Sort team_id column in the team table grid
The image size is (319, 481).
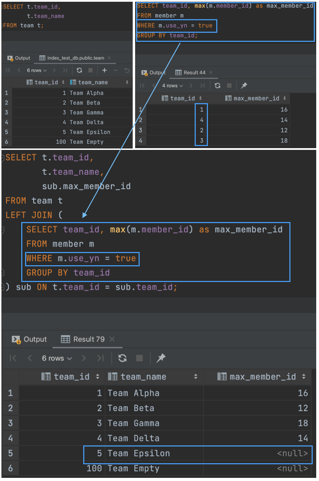pos(63,82)
